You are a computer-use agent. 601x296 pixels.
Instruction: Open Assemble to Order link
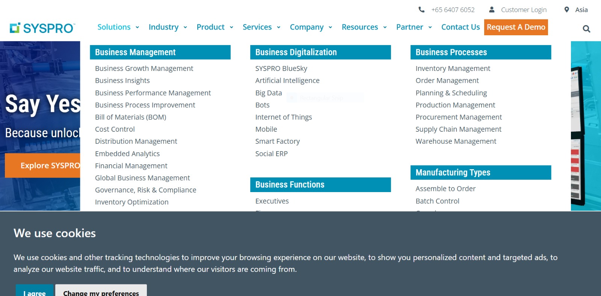[x=445, y=188]
